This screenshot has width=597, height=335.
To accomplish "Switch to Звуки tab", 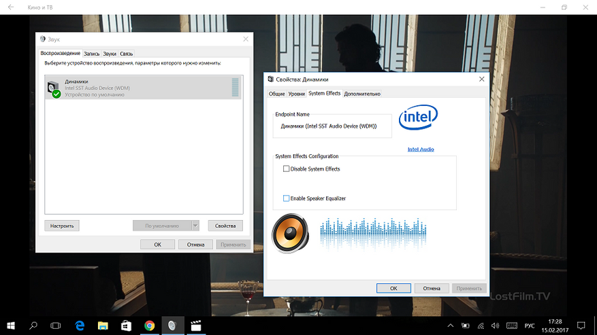I will [x=110, y=54].
